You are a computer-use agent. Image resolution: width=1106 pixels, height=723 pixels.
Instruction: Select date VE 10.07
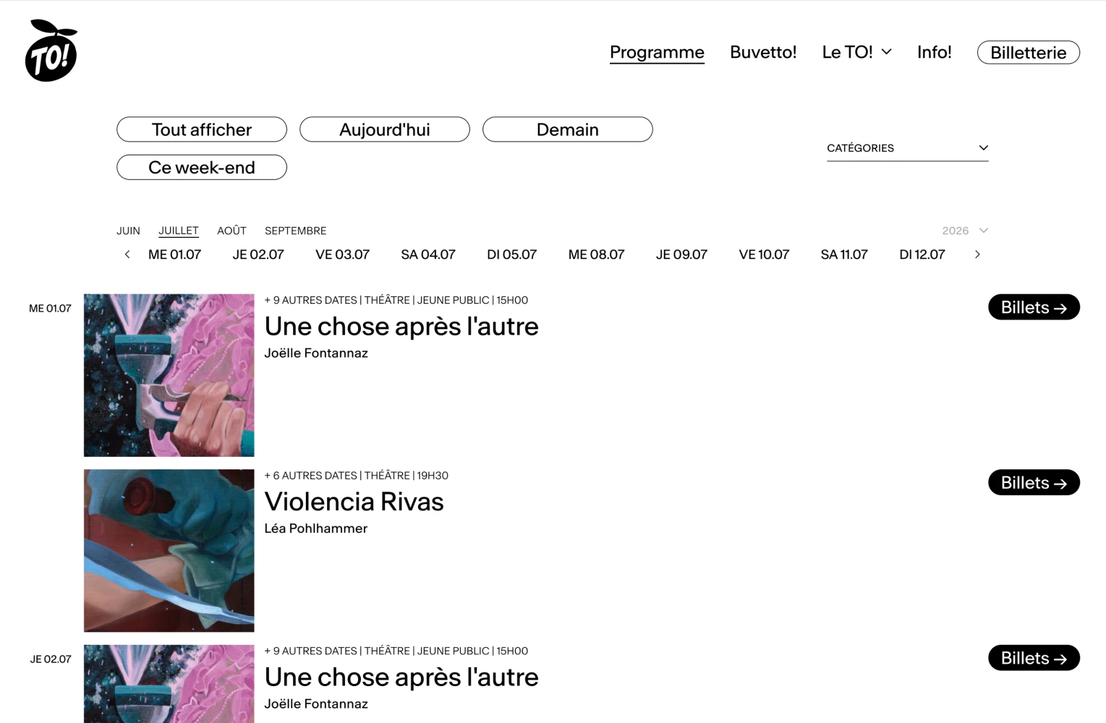tap(764, 254)
